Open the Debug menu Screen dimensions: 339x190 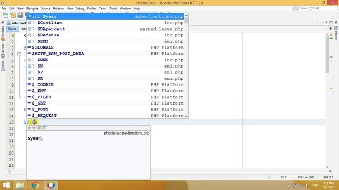point(80,8)
